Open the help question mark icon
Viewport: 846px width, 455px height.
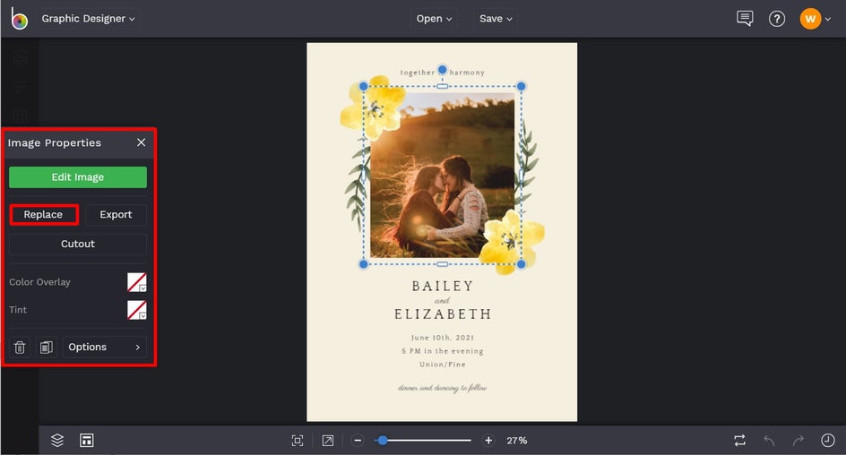777,19
